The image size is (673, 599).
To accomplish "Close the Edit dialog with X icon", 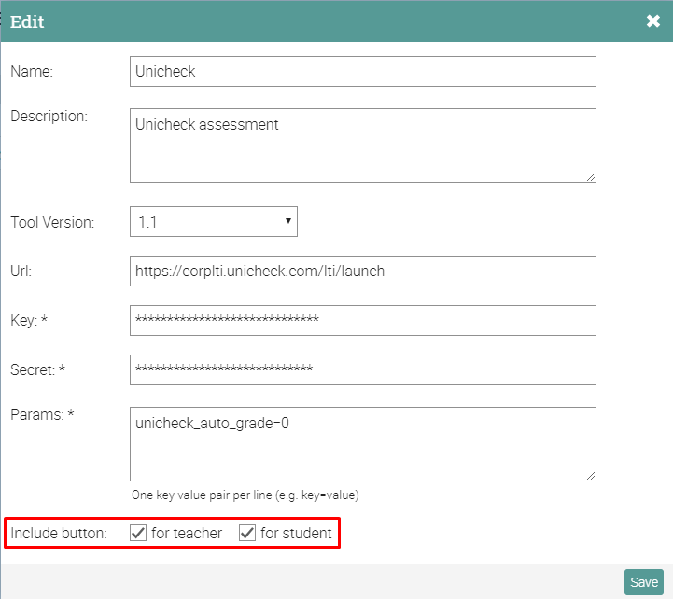I will pyautogui.click(x=652, y=21).
